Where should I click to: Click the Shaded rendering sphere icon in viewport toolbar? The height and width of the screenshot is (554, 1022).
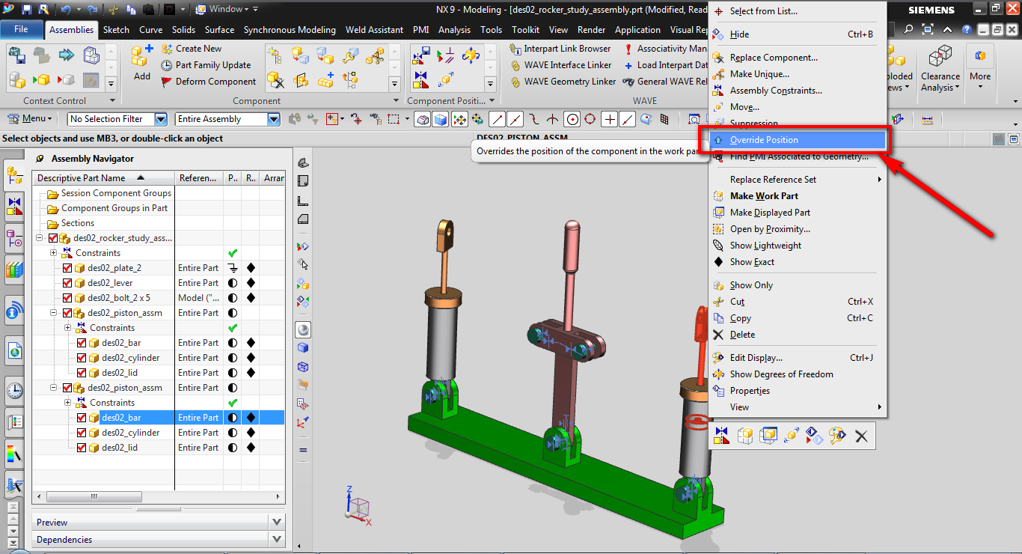click(303, 329)
